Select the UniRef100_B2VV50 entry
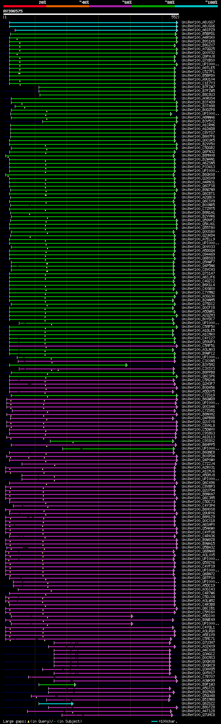The height and width of the screenshot is (724, 221). point(198,144)
